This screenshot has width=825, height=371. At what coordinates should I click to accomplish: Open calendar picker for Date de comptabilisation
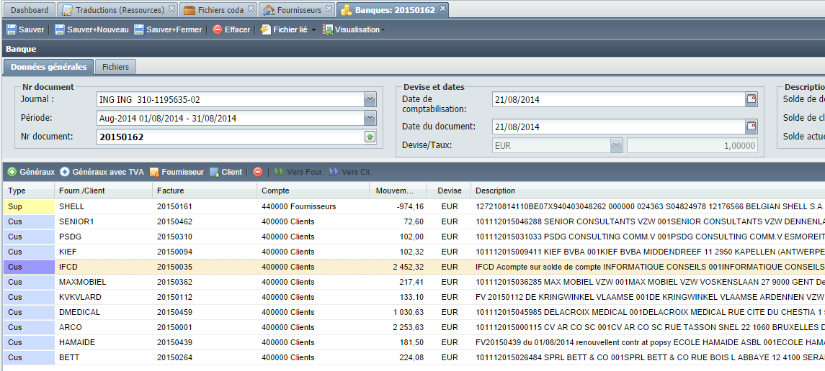point(752,99)
